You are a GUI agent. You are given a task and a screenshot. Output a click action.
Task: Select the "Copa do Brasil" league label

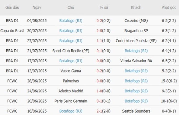pos(12,31)
